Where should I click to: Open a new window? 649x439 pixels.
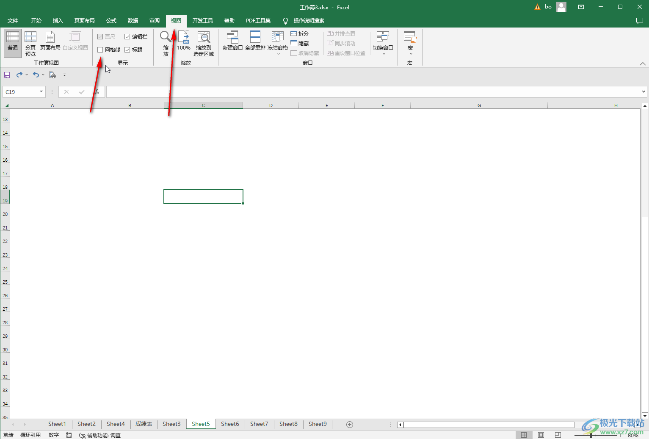point(232,41)
